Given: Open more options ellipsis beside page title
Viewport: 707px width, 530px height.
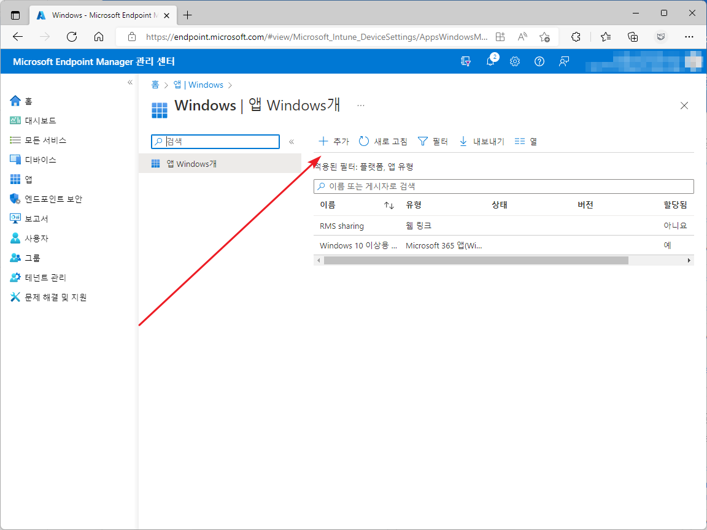Looking at the screenshot, I should point(361,106).
